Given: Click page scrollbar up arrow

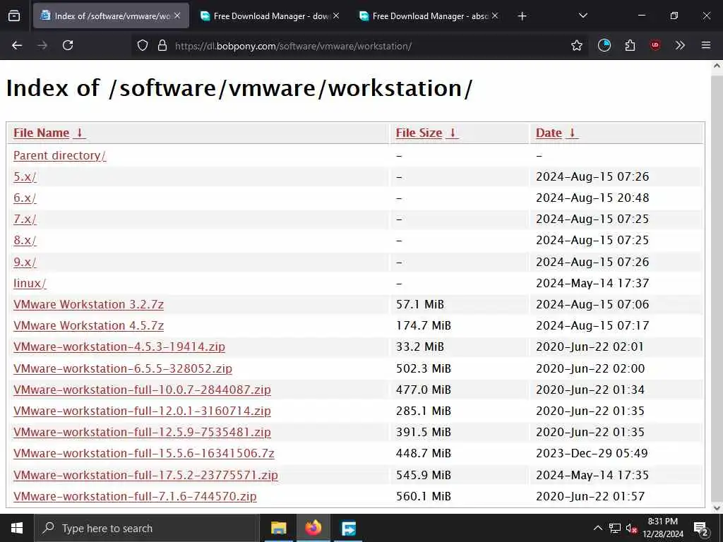Looking at the screenshot, I should 717,66.
